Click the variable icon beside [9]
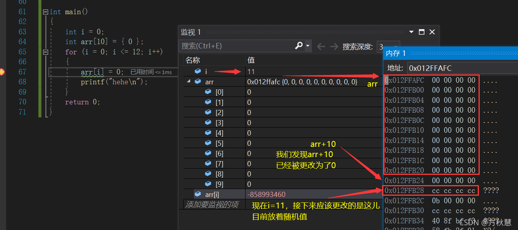Viewport: 518px width, 230px height. [208, 184]
